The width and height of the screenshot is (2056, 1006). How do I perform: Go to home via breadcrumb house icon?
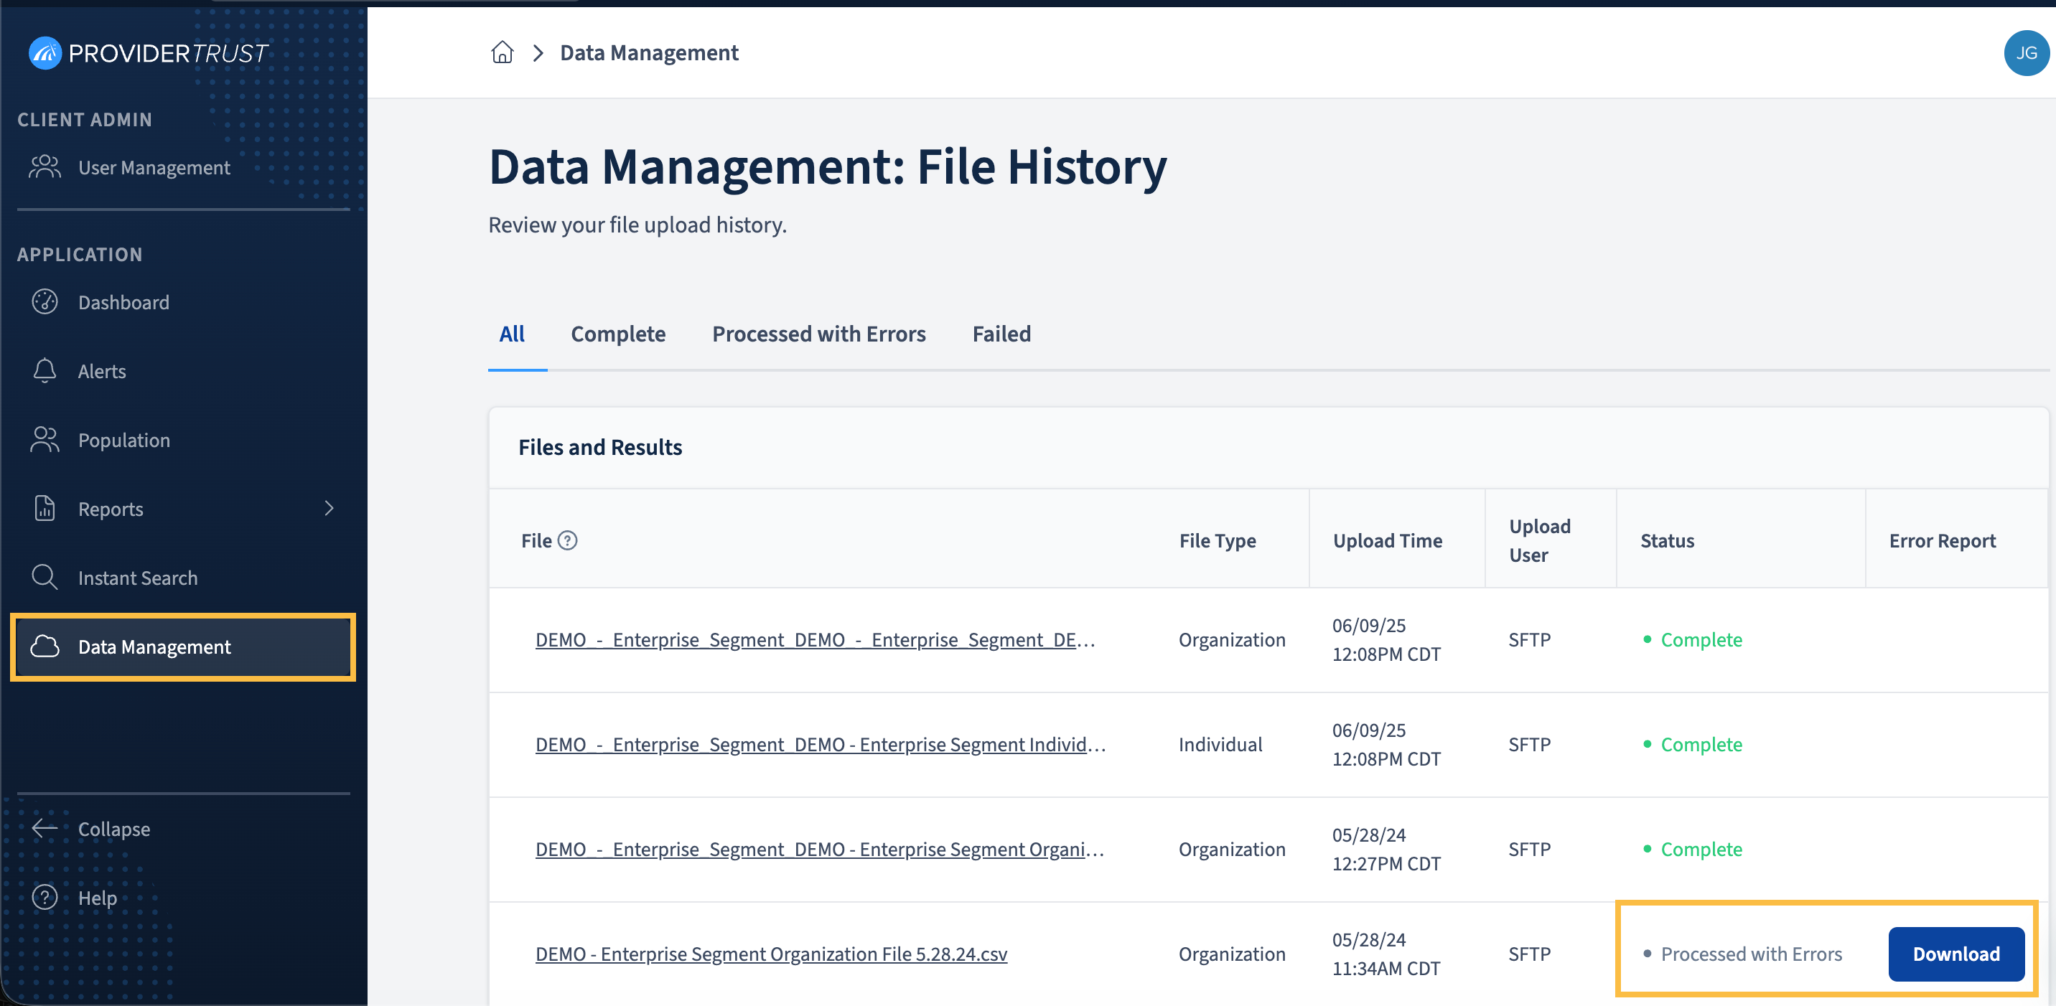(502, 52)
